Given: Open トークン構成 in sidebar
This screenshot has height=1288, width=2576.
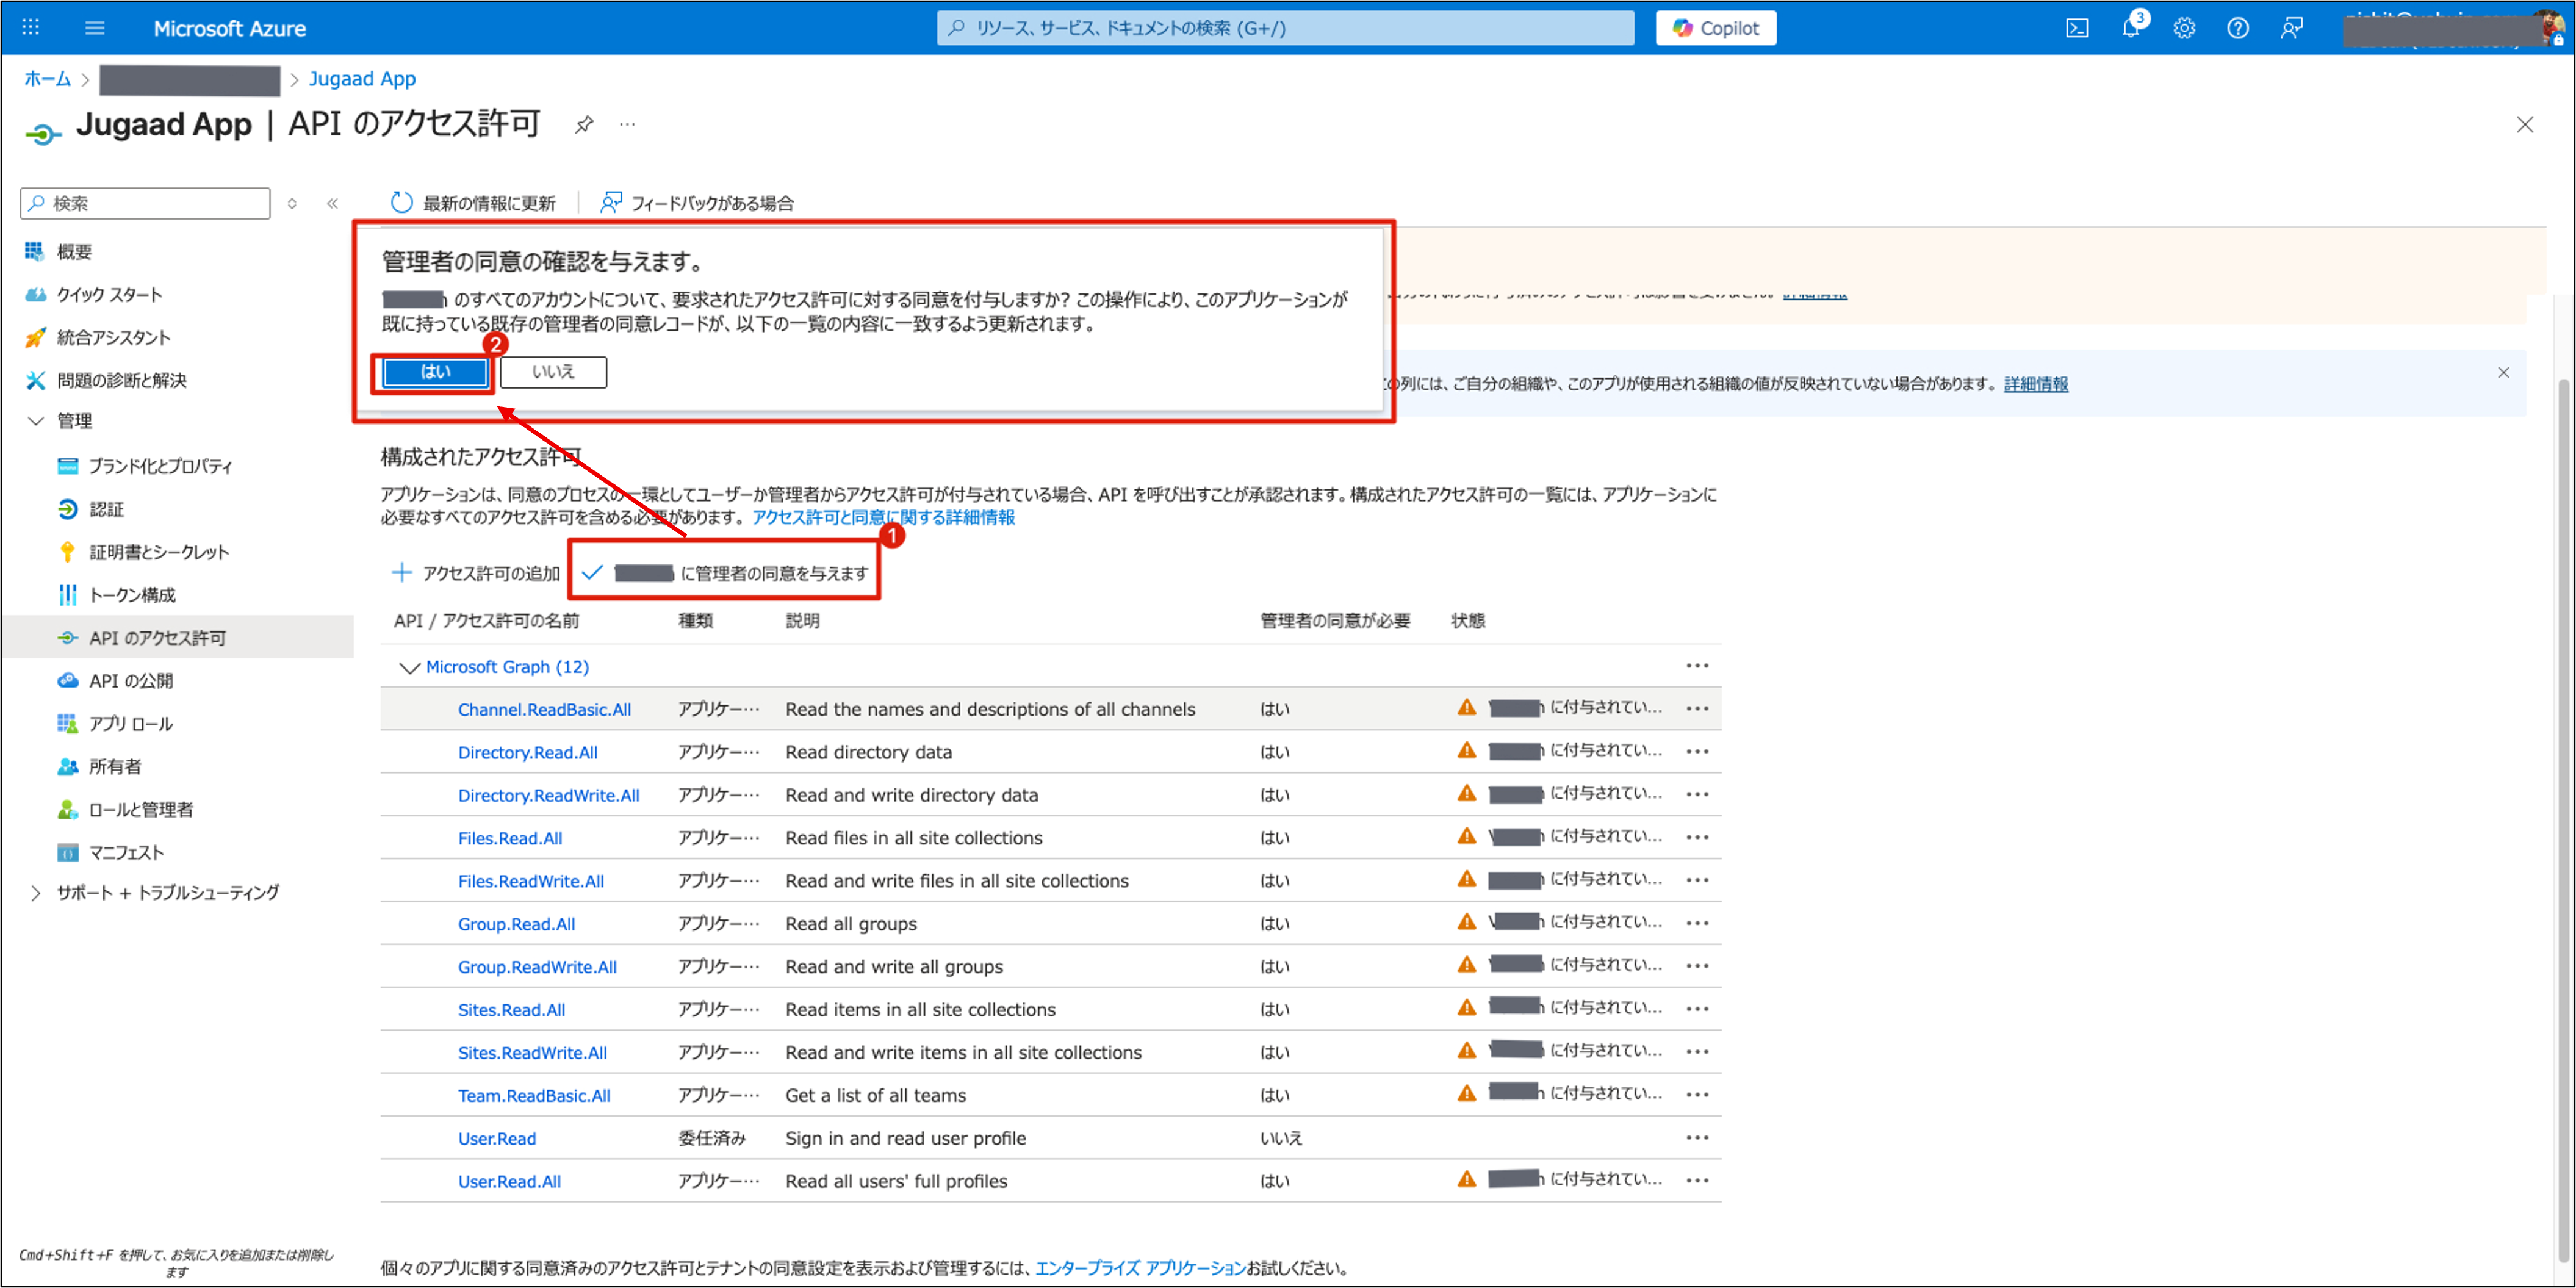Looking at the screenshot, I should (132, 595).
